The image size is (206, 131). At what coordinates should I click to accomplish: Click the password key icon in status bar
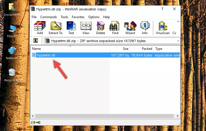(x=38, y=122)
